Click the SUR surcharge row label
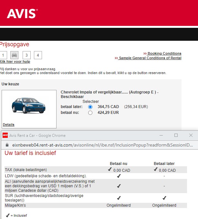Image resolution: width=198 pixels, height=219 pixels. (x=44, y=198)
